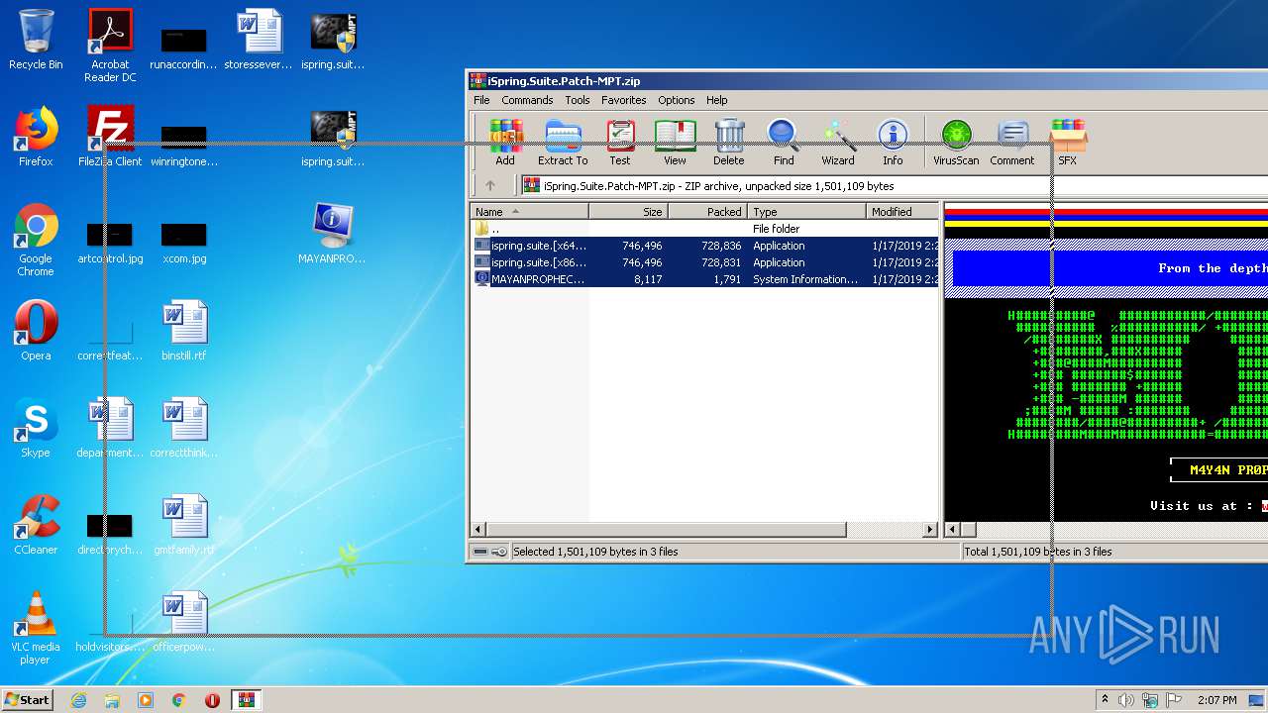Select ispring.suite.[x86 application file row
Viewport: 1268px width, 713px height.
[x=704, y=262]
